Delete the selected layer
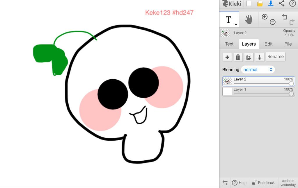The image size is (298, 188). (x=238, y=57)
